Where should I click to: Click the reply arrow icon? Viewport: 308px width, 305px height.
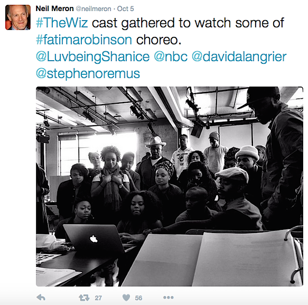click(41, 298)
